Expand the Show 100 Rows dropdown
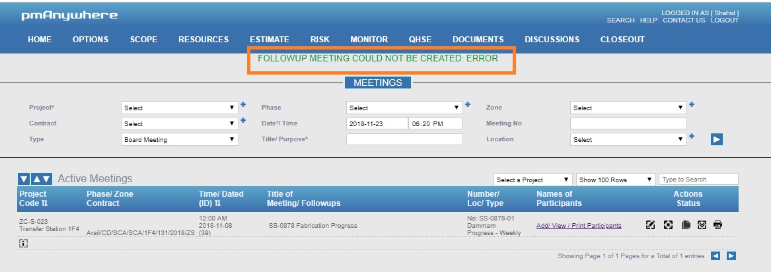The image size is (771, 272). [x=615, y=180]
